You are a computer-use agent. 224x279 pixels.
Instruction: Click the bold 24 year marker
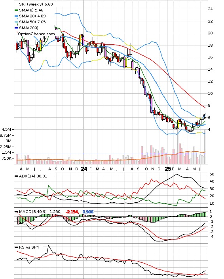tap(84, 169)
